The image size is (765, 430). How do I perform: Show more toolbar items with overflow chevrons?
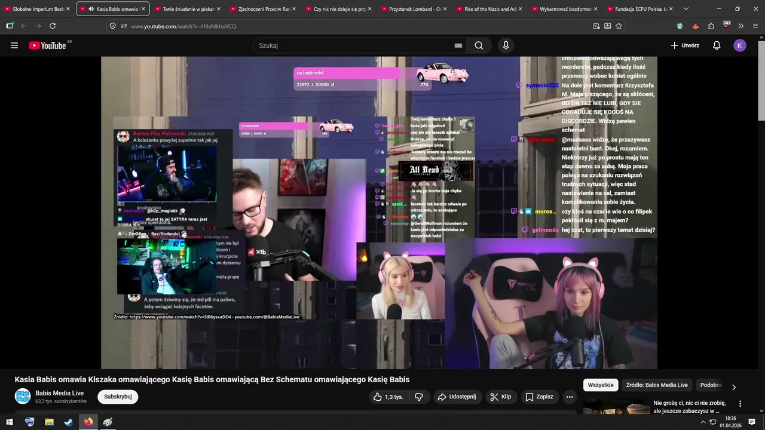click(741, 26)
